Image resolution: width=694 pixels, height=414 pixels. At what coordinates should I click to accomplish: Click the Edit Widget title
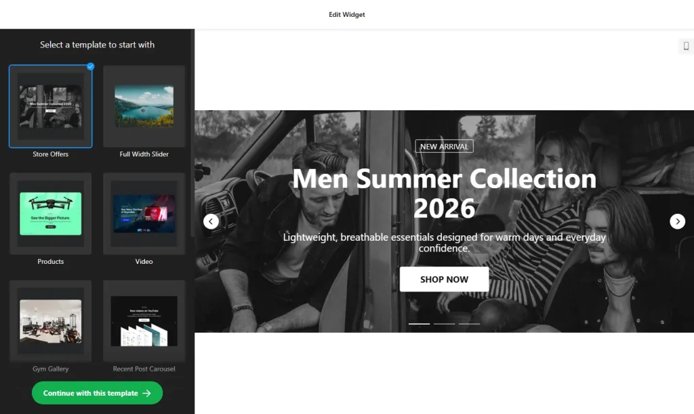[x=346, y=15]
